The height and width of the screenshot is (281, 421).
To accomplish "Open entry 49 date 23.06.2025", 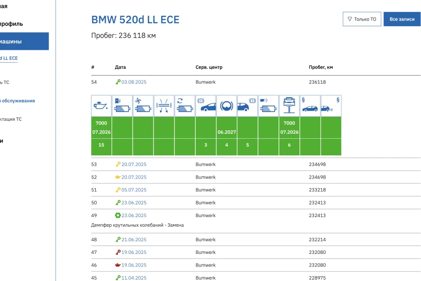I will click(x=134, y=215).
